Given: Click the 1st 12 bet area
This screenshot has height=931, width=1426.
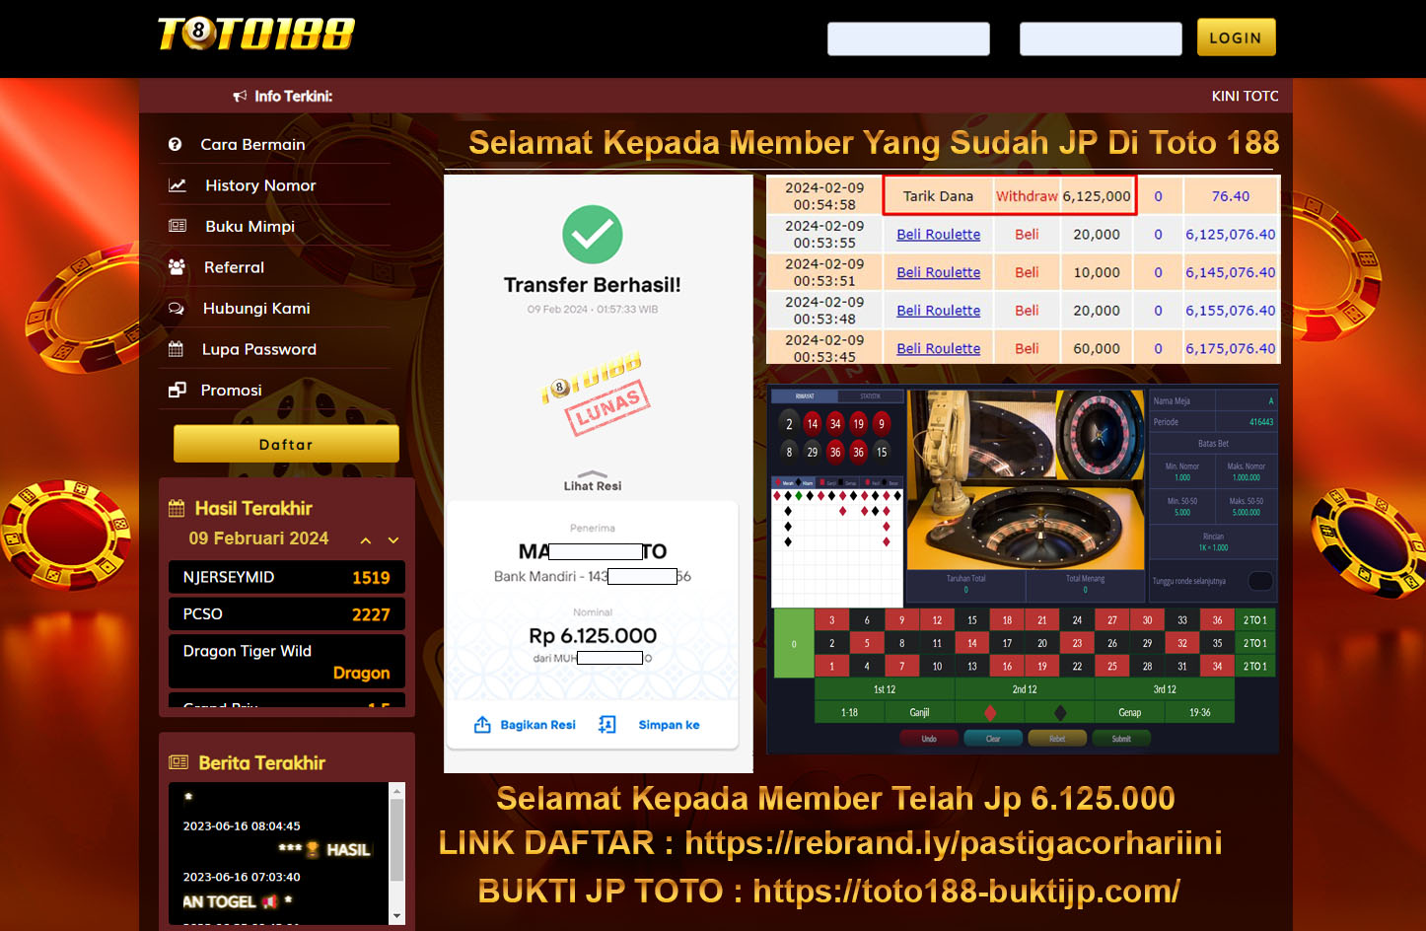Looking at the screenshot, I should (885, 689).
